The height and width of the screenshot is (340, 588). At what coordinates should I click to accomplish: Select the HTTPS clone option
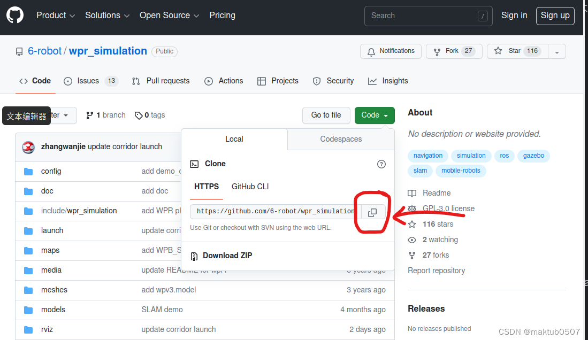[x=207, y=187]
